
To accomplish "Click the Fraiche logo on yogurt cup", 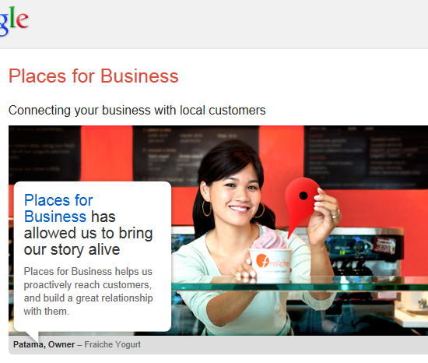I will (272, 262).
